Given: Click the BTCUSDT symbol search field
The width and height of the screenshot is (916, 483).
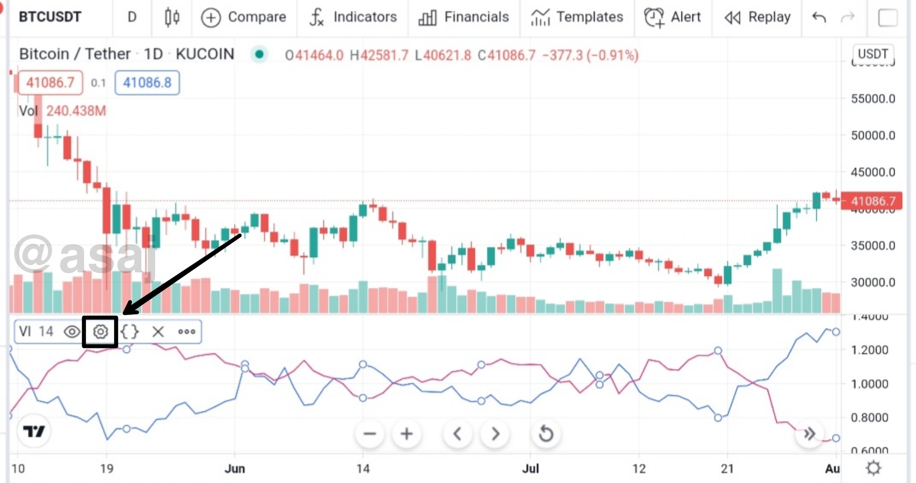Looking at the screenshot, I should click(x=50, y=17).
